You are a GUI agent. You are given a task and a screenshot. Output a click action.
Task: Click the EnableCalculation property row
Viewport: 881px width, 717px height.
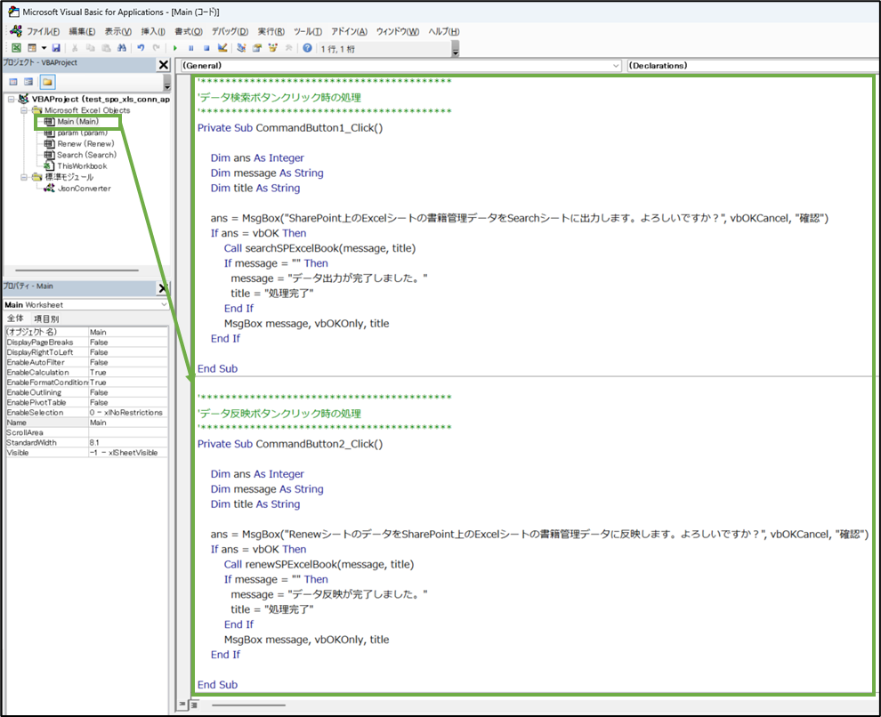coord(86,372)
